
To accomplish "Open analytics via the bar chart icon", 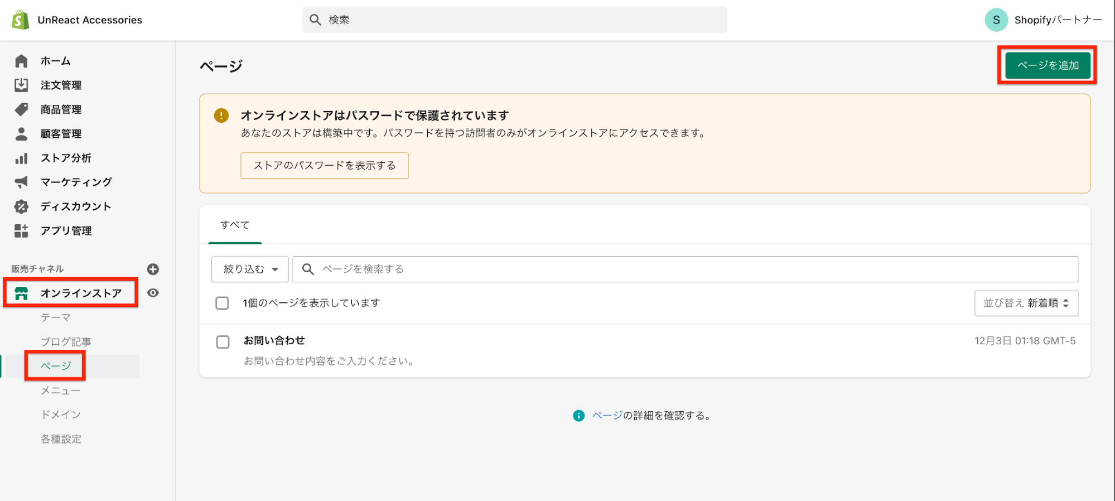I will pos(21,158).
